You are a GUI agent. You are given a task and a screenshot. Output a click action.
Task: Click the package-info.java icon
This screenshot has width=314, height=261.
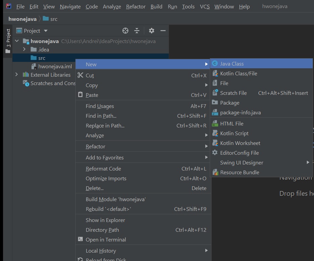point(215,112)
